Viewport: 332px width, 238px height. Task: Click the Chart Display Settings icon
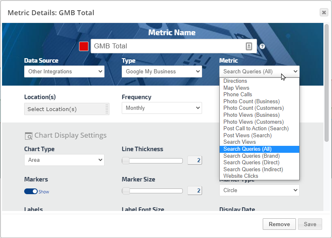pos(28,136)
